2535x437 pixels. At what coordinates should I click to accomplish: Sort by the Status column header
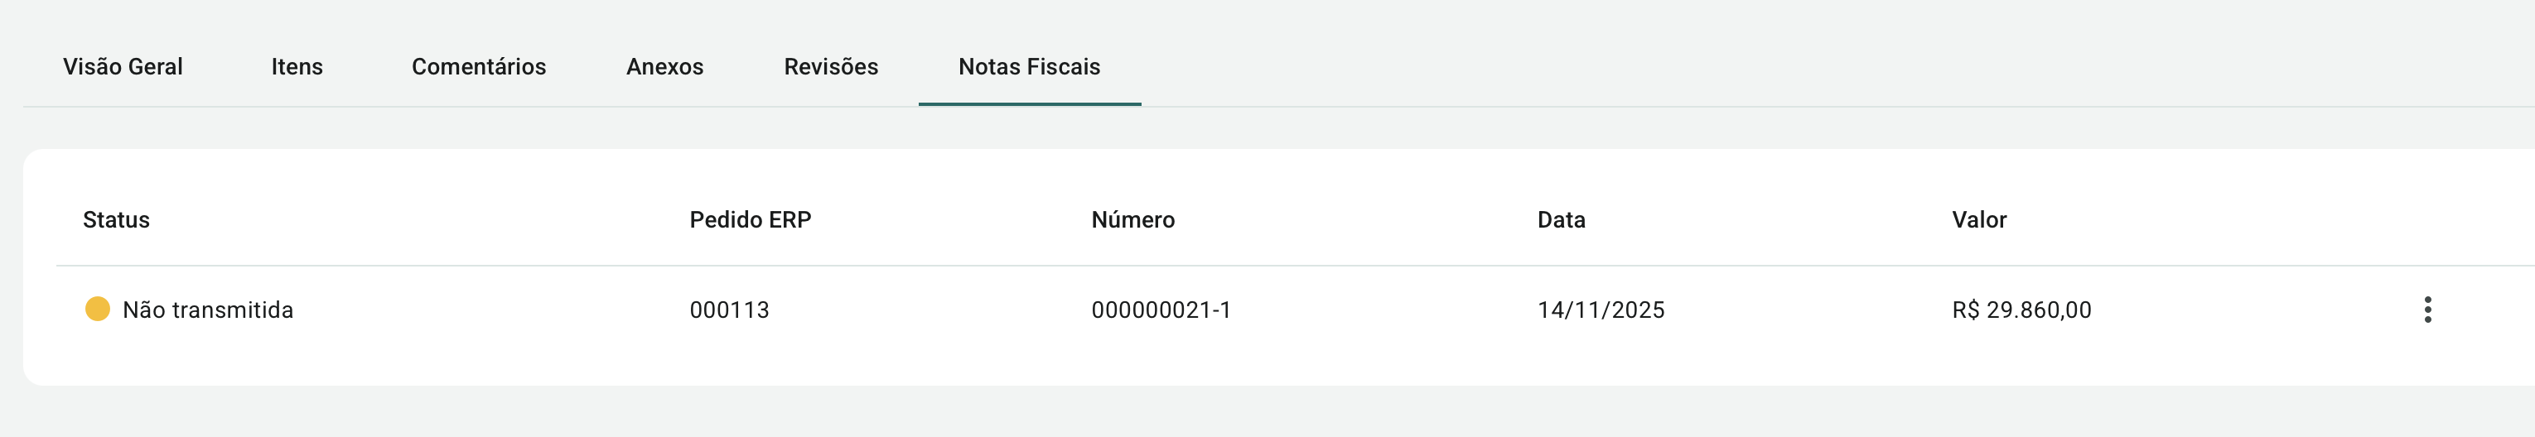[x=116, y=219]
